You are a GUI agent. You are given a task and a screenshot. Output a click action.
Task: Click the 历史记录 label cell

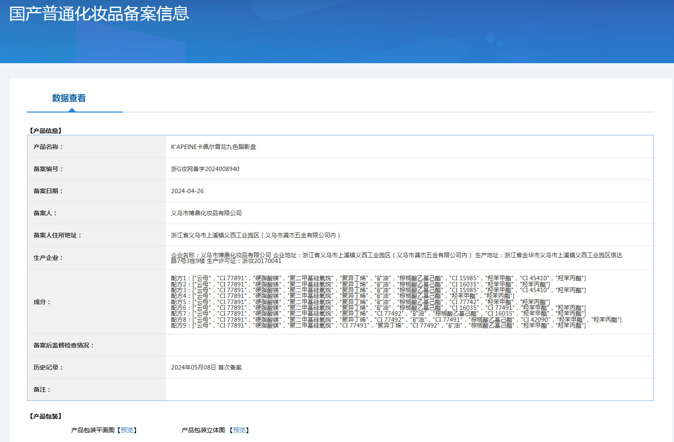[x=96, y=367]
